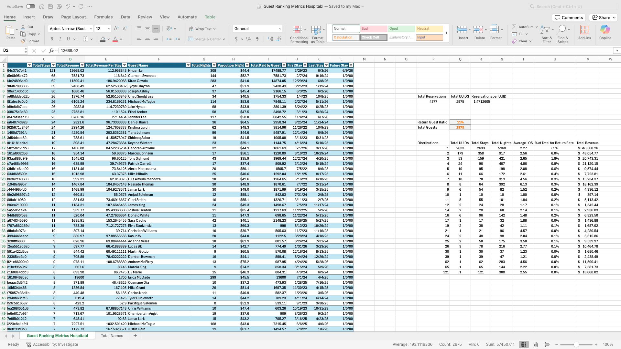Screen dimensions: 621x349
Task: Click the percent style icon
Action: click(x=249, y=39)
